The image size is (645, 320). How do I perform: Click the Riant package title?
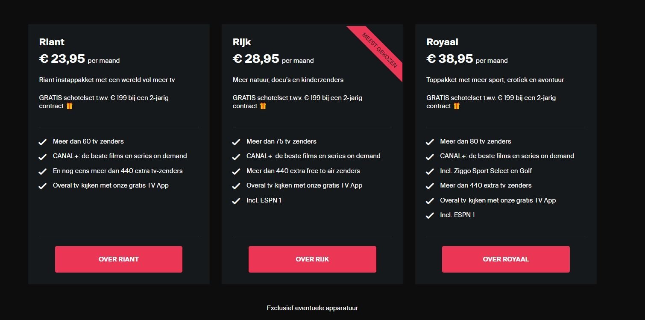[x=52, y=42]
